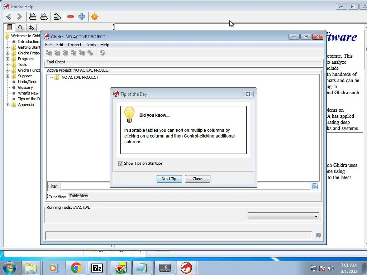This screenshot has height=275, width=367.
Task: Click in the Filter text field
Action: (185, 186)
